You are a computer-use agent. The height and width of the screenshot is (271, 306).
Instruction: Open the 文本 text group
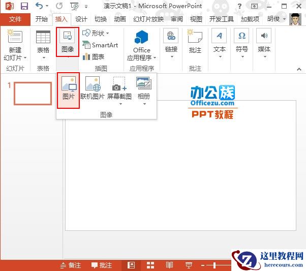pyautogui.click(x=220, y=43)
